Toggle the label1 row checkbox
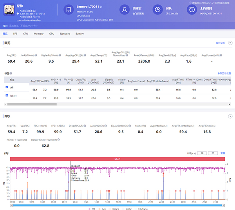235x210 pixels. (7, 94)
